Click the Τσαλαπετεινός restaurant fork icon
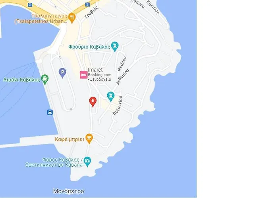Viewport: 278px width, 198px height. (72, 18)
